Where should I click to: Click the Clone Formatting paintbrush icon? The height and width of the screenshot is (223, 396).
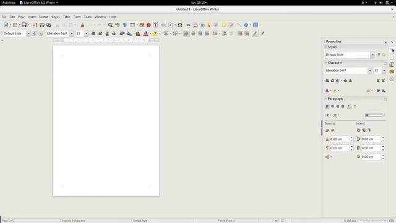click(x=82, y=25)
